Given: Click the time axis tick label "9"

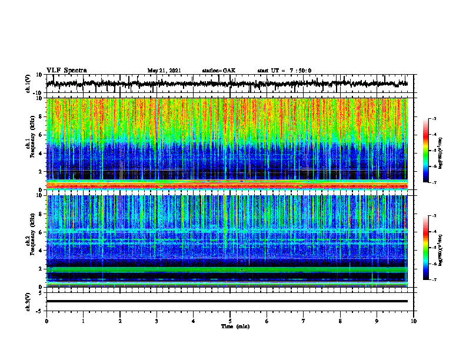Looking at the screenshot, I should 377,321.
